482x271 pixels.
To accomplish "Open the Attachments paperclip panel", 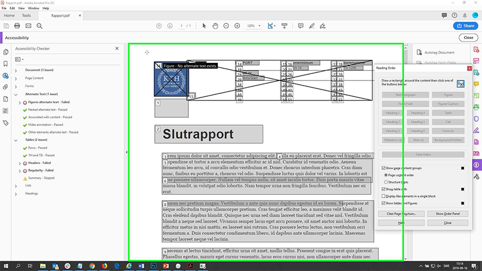I will [x=6, y=87].
